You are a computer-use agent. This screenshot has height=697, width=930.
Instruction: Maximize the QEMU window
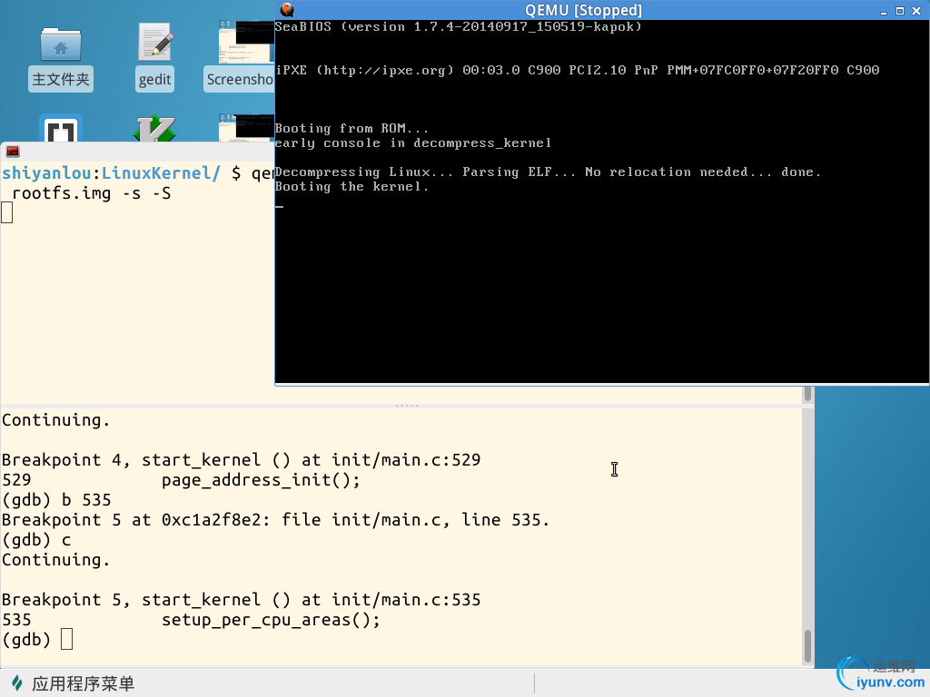tap(900, 11)
